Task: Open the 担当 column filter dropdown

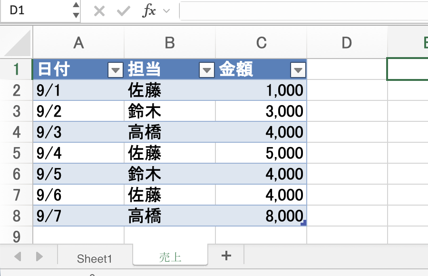Action: [x=207, y=70]
